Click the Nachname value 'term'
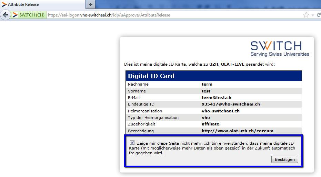The image size is (321, 177). [x=207, y=84]
